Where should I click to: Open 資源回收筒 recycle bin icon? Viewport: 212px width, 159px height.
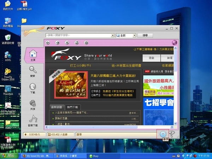8,39
